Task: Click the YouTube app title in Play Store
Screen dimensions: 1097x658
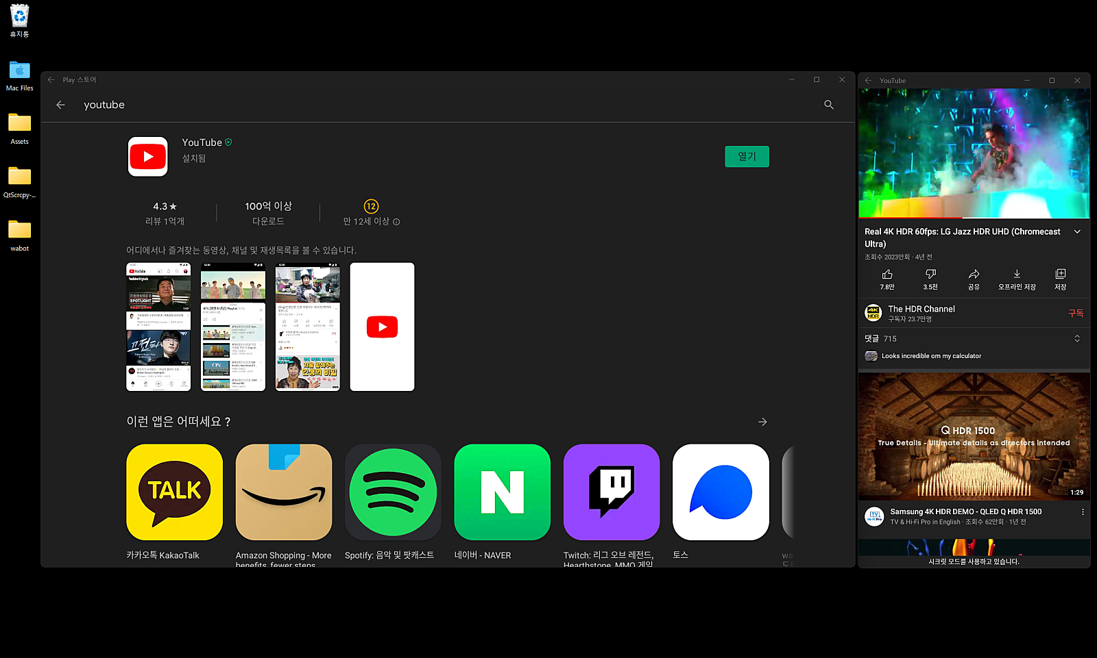Action: pyautogui.click(x=202, y=142)
